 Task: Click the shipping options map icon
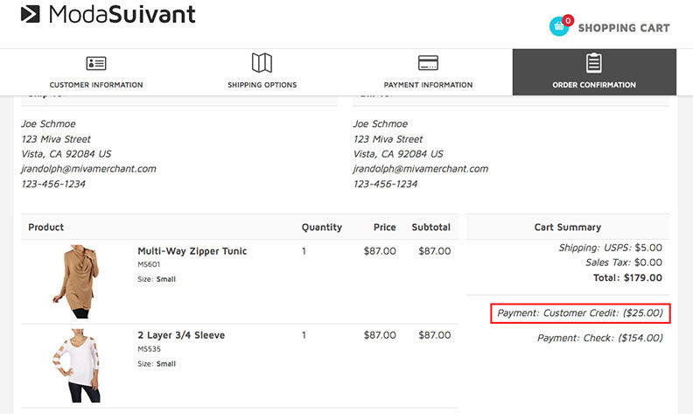[x=262, y=63]
